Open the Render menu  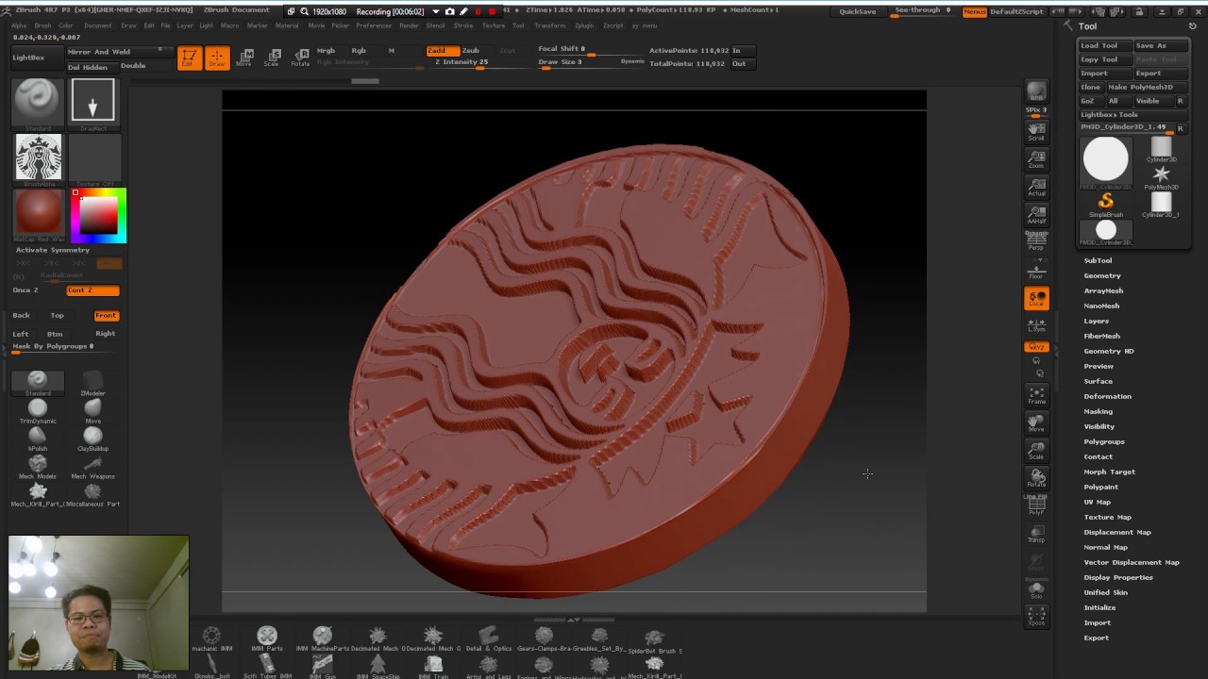(409, 25)
